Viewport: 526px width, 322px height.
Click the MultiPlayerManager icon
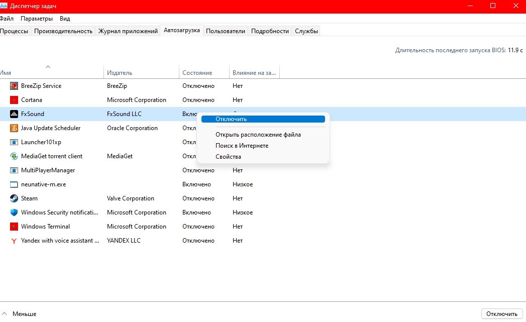coord(14,170)
